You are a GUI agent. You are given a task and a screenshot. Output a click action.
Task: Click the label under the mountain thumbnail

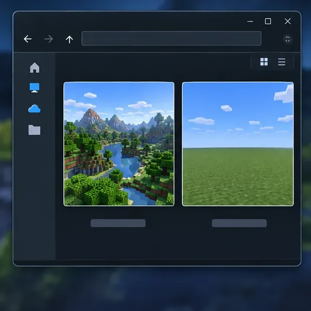tap(118, 223)
